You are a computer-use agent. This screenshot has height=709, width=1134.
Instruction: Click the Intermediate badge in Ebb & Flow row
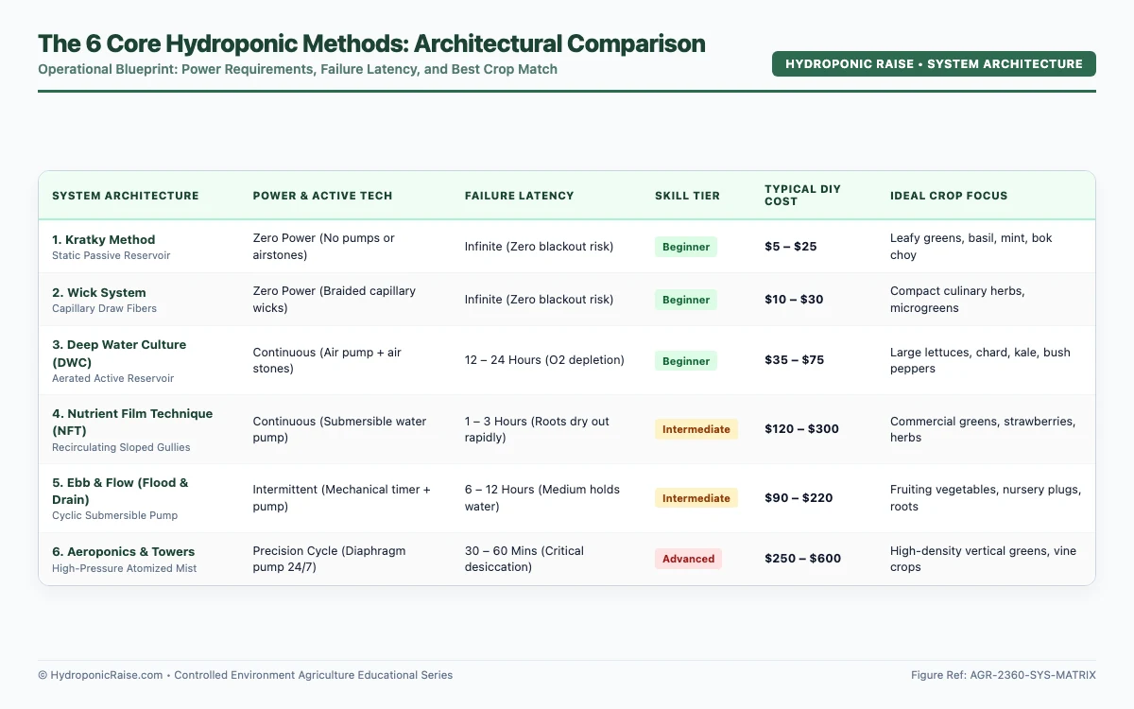pyautogui.click(x=696, y=498)
